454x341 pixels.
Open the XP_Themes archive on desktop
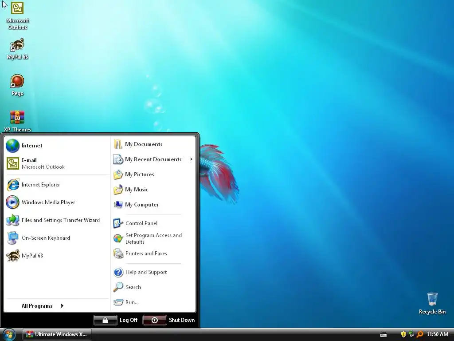click(x=17, y=121)
